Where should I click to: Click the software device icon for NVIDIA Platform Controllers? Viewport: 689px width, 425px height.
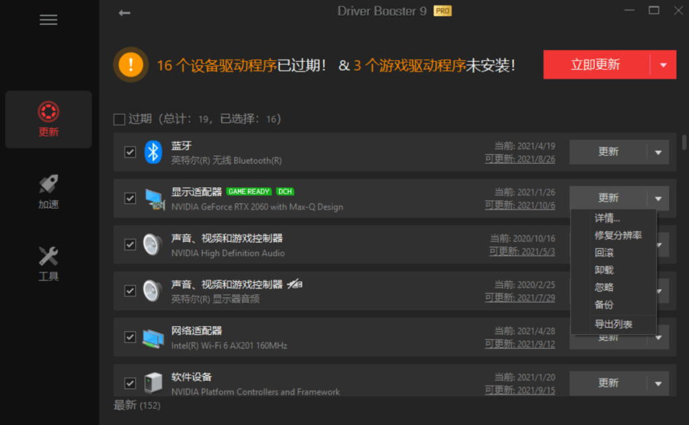tap(153, 383)
